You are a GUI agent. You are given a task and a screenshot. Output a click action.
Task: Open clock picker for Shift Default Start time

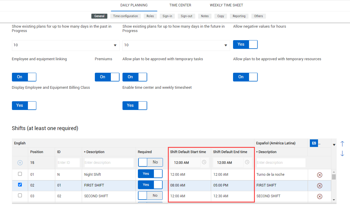point(204,162)
